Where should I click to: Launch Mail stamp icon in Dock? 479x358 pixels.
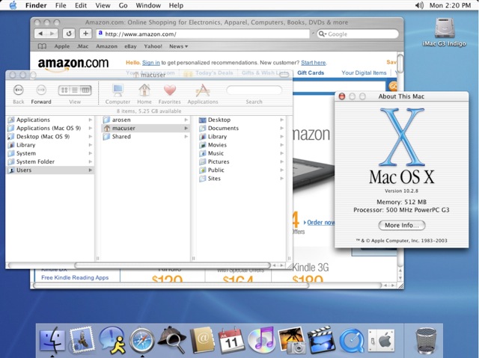click(82, 340)
